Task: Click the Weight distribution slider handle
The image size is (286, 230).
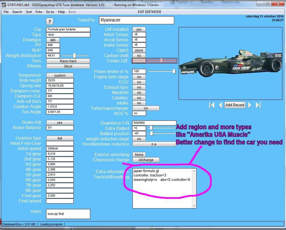Action: tap(75, 55)
